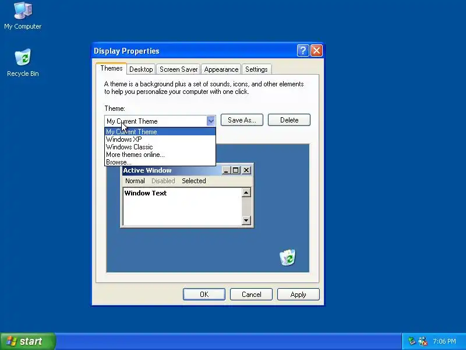Click the Normal preview menu item
Viewport: 466px width, 350px height.
(x=135, y=181)
